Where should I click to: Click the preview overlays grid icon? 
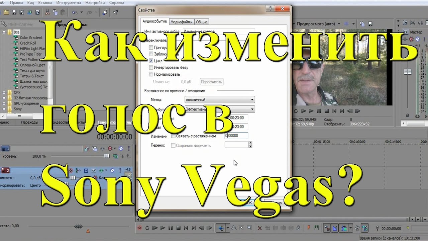click(347, 24)
